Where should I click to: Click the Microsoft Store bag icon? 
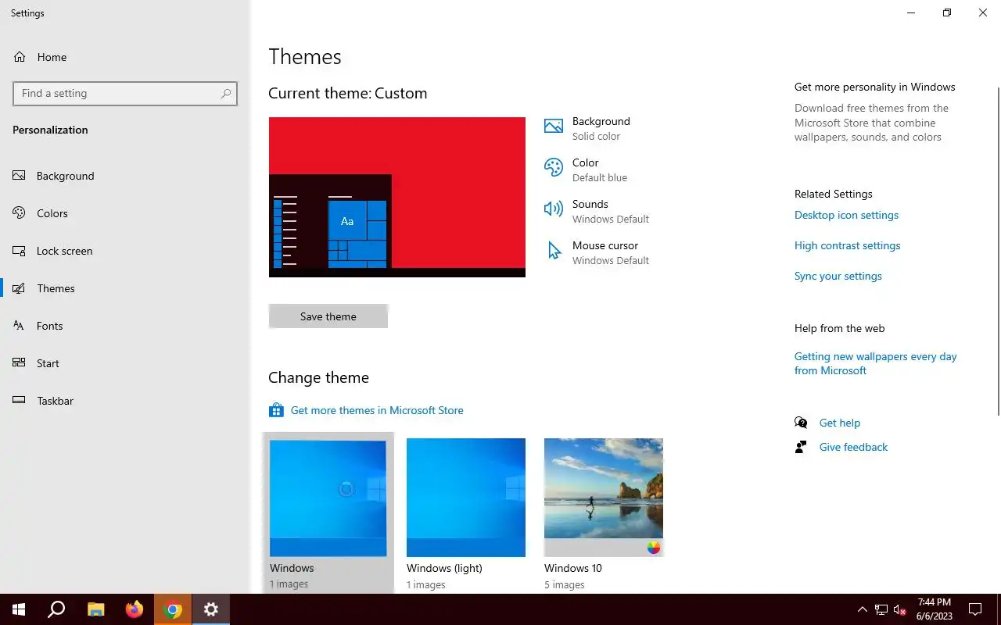tap(276, 410)
